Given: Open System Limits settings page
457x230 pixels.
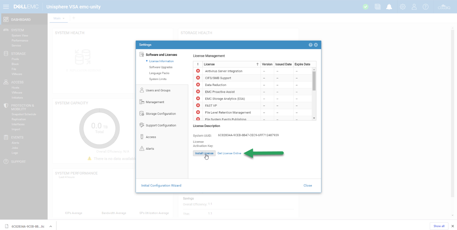Looking at the screenshot, I should tap(158, 79).
